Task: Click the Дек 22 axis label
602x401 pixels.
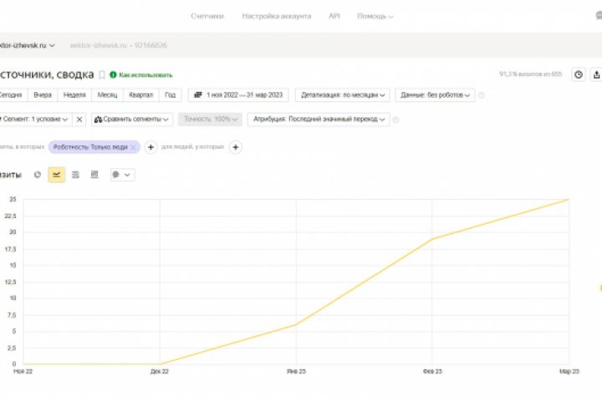Action: 160,372
